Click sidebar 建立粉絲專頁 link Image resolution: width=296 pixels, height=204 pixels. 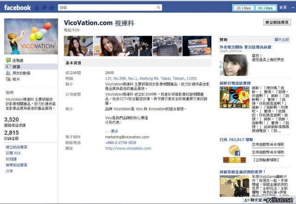17,147
